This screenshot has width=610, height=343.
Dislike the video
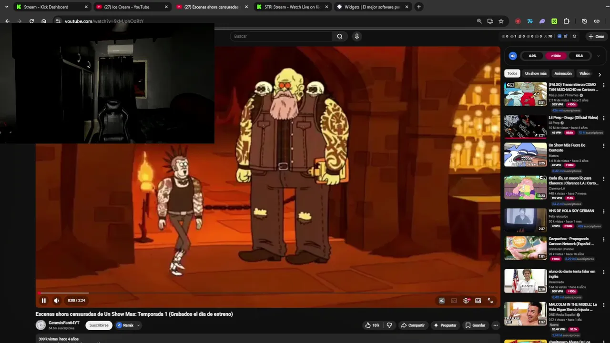(x=389, y=325)
